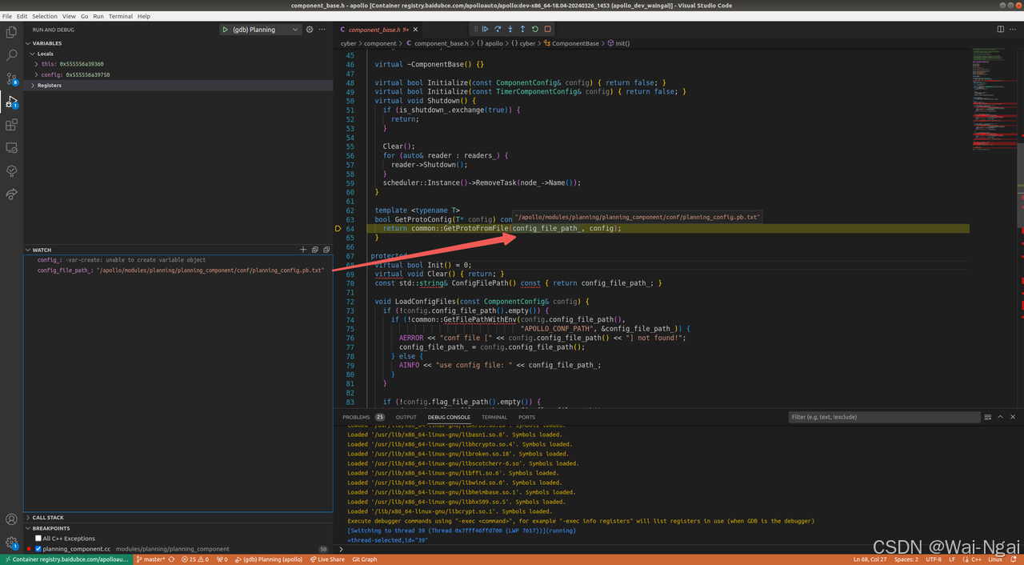Click the Live Share status bar item
This screenshot has width=1024, height=565.
click(x=328, y=559)
